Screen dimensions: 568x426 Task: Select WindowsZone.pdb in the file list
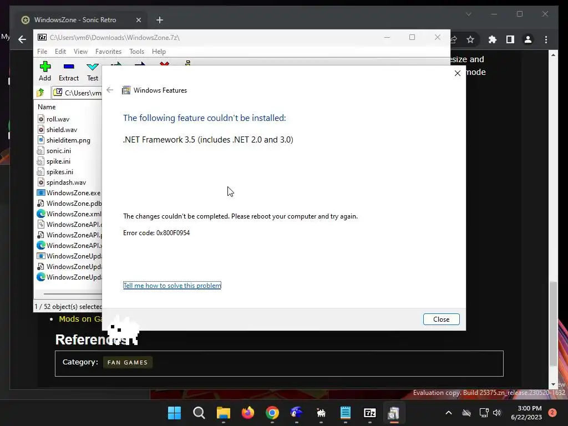pyautogui.click(x=69, y=203)
